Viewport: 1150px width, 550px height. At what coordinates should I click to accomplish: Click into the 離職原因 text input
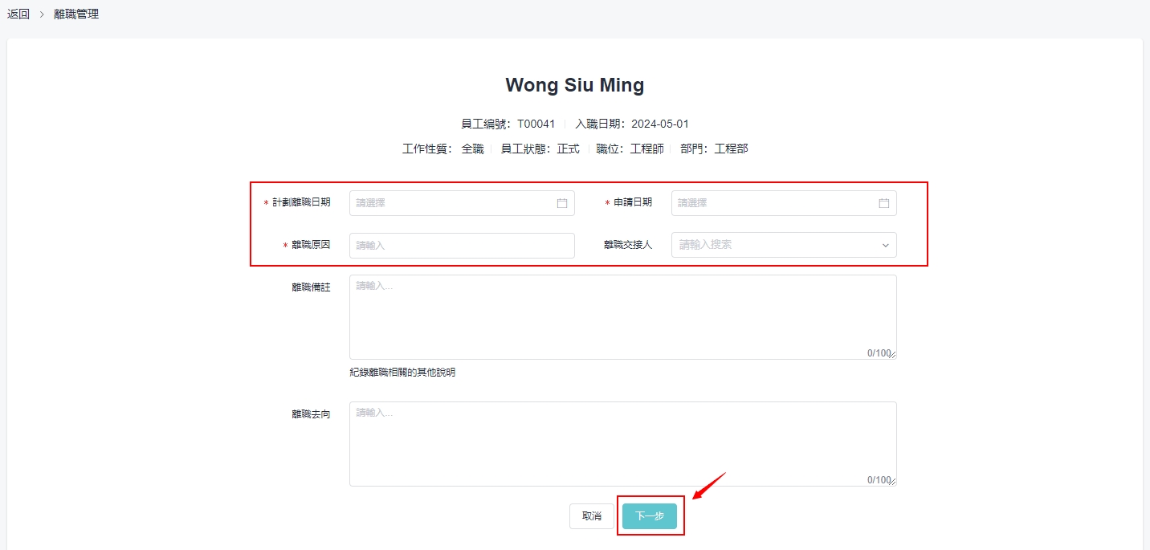click(x=462, y=246)
